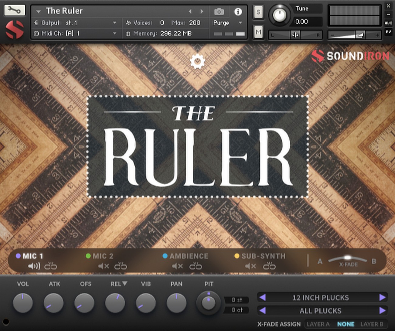Open the instrument info panel via the i icon

[238, 12]
